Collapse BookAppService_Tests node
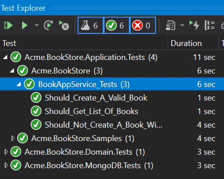Screen dimensions: 224x179 tap(19, 84)
